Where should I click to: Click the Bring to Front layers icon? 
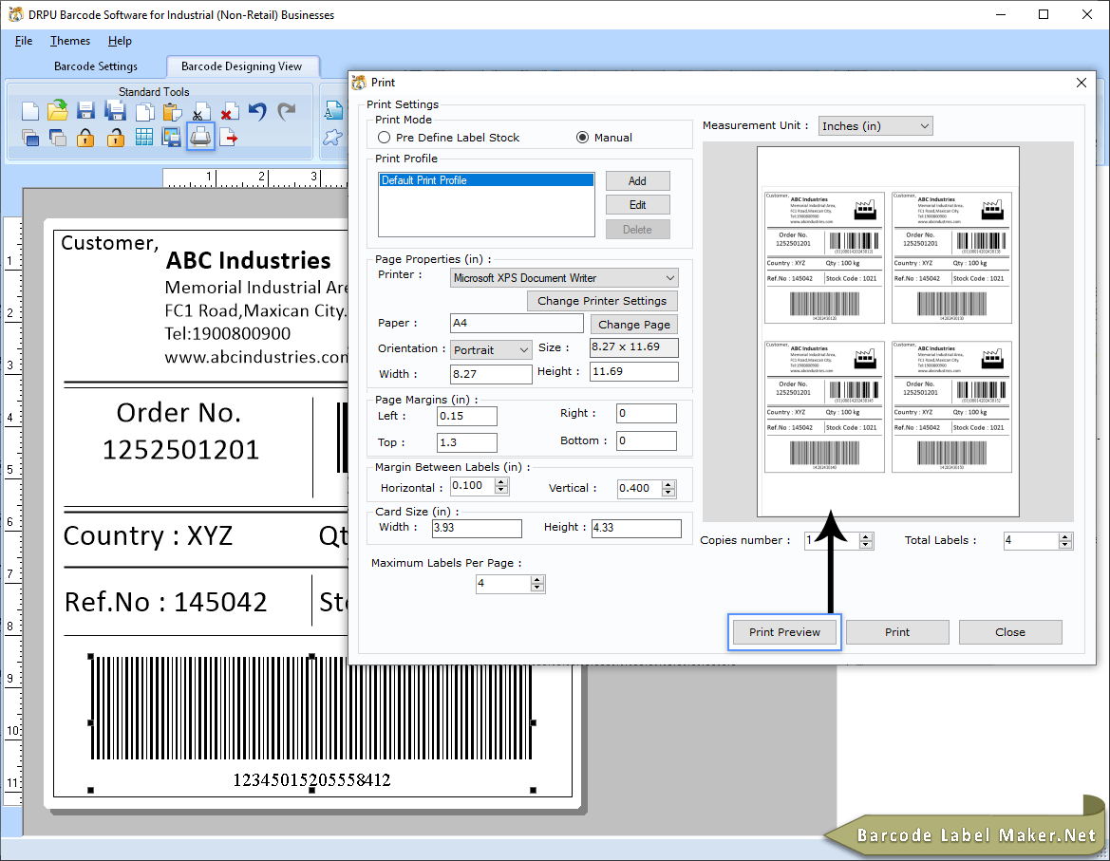[x=29, y=138]
